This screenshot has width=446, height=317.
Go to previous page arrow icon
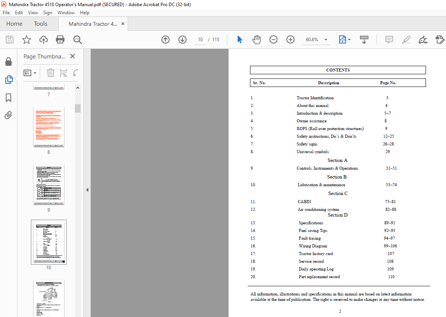click(x=166, y=40)
